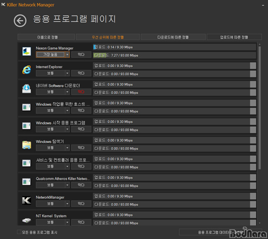
Task: Go back using the circled arrow icon
Action: (20, 21)
